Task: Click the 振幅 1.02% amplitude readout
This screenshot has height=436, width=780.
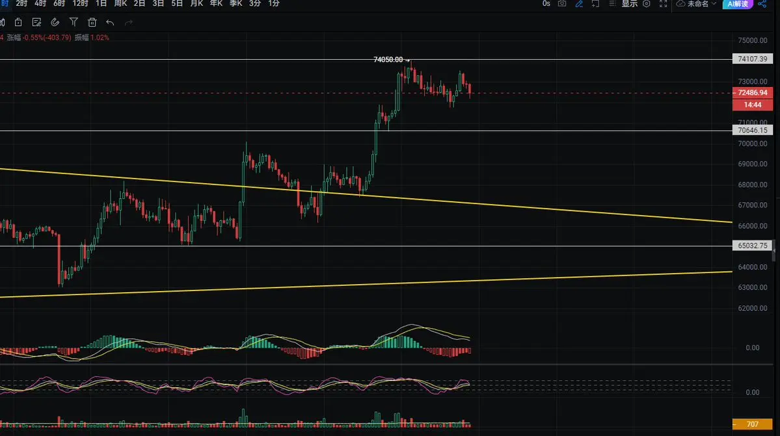Action: [92, 38]
